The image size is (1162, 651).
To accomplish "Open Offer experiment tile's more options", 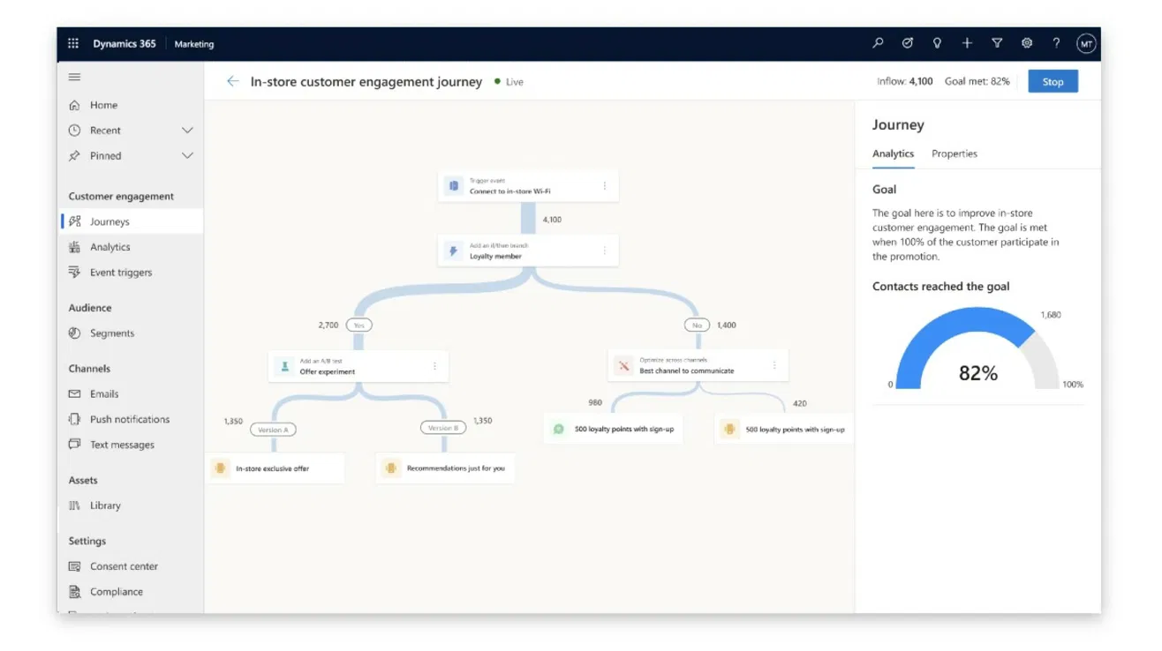I will [x=434, y=367].
